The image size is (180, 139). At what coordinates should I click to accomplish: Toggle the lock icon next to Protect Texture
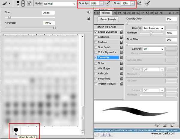click(121, 84)
